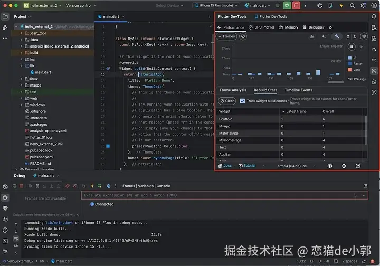Open the Debug bug icon in left sidebar
This screenshot has height=266, width=380.
5,197
